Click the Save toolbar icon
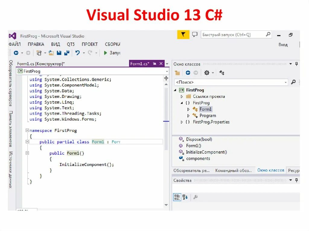Screen dimensions: 309x231 pyautogui.click(x=59, y=53)
